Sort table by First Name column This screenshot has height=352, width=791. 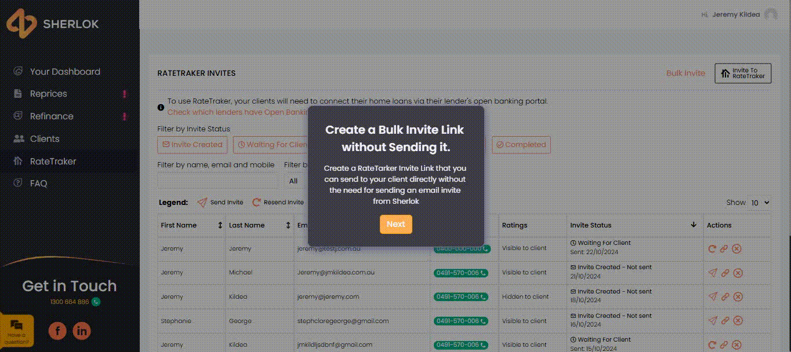220,225
